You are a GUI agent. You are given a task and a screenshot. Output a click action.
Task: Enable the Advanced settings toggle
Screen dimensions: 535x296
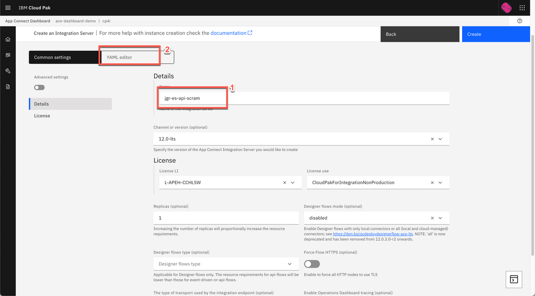coord(39,87)
